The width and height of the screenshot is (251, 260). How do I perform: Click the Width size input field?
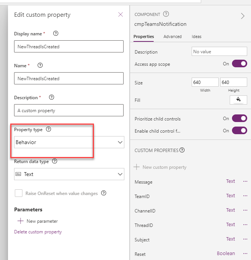[205, 82]
